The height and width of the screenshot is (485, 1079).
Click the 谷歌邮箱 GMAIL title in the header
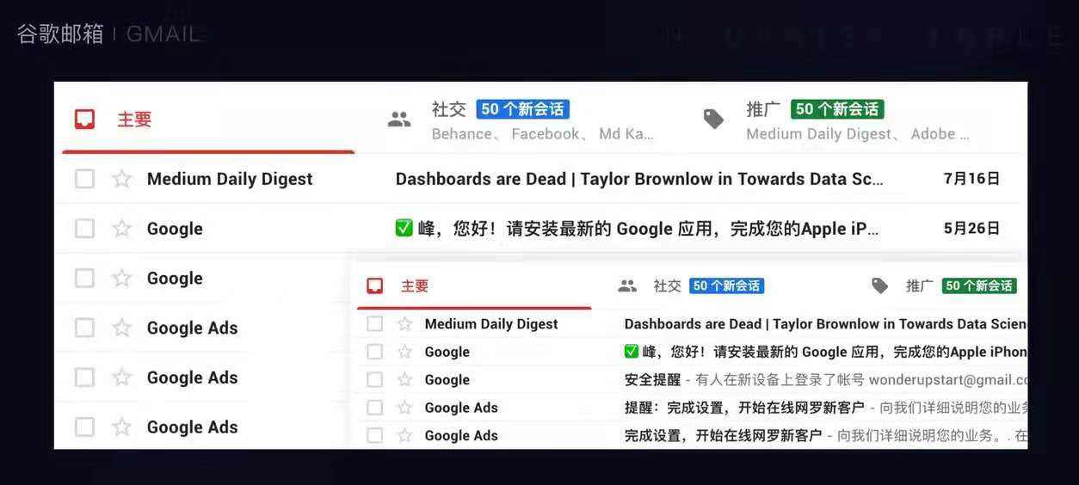pyautogui.click(x=108, y=34)
